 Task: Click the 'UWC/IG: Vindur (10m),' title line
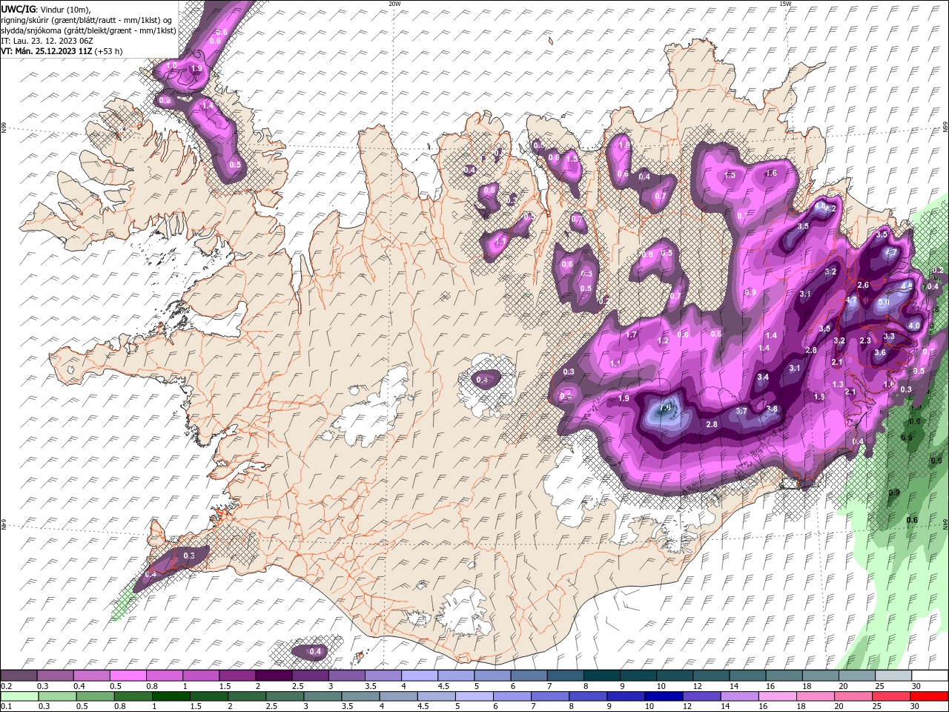[47, 8]
